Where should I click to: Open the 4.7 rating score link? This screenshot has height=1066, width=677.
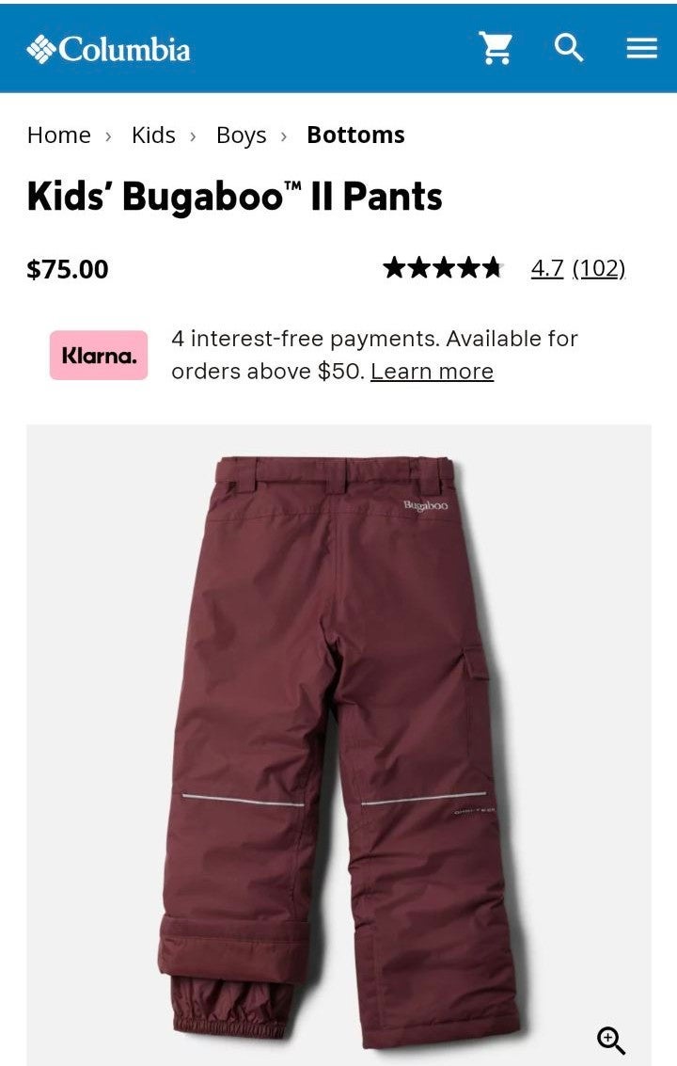(x=547, y=268)
